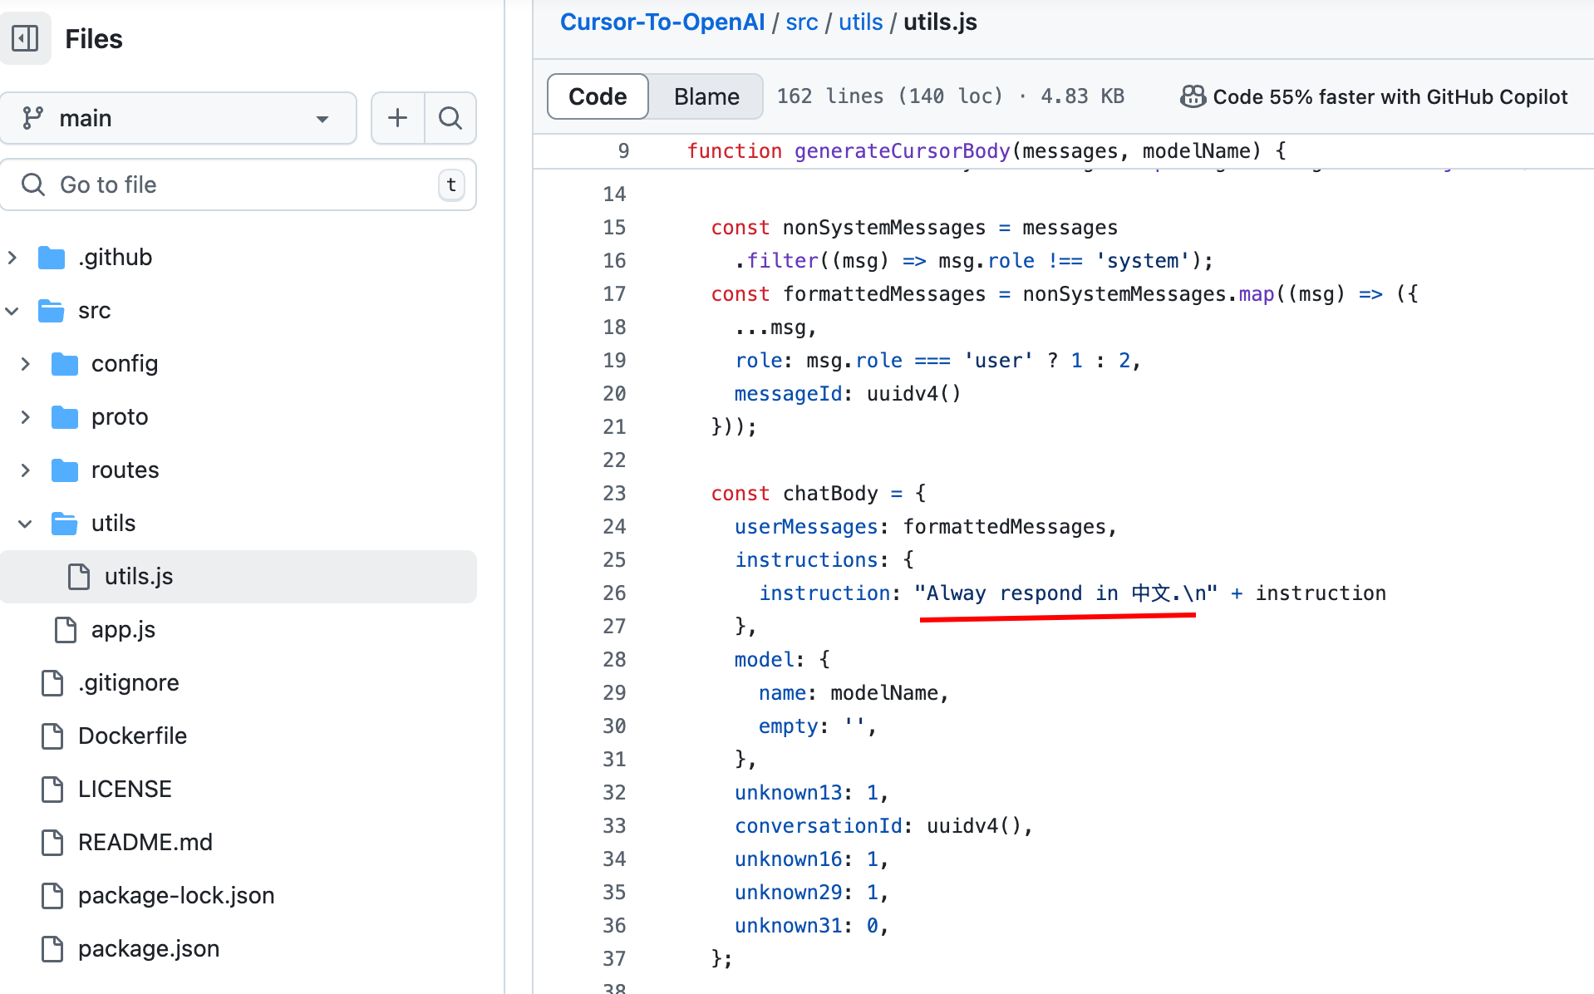Open the LICENSE file
The width and height of the screenshot is (1594, 994).
tap(125, 790)
